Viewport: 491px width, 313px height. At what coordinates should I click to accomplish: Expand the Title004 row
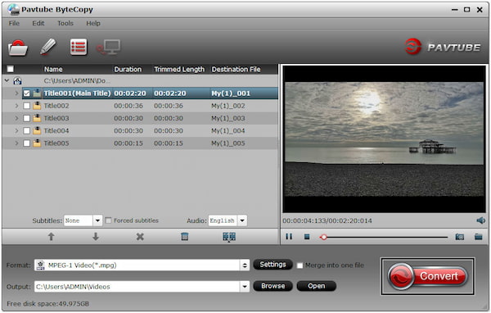tap(16, 131)
